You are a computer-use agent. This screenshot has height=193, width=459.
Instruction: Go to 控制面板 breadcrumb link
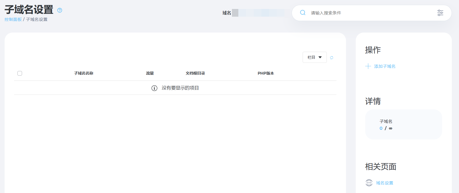(13, 19)
